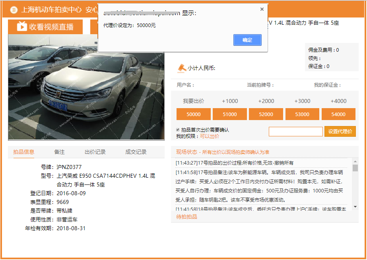367x260 pixels.
Task: Click the car photo thumbnail
Action: click(86, 87)
